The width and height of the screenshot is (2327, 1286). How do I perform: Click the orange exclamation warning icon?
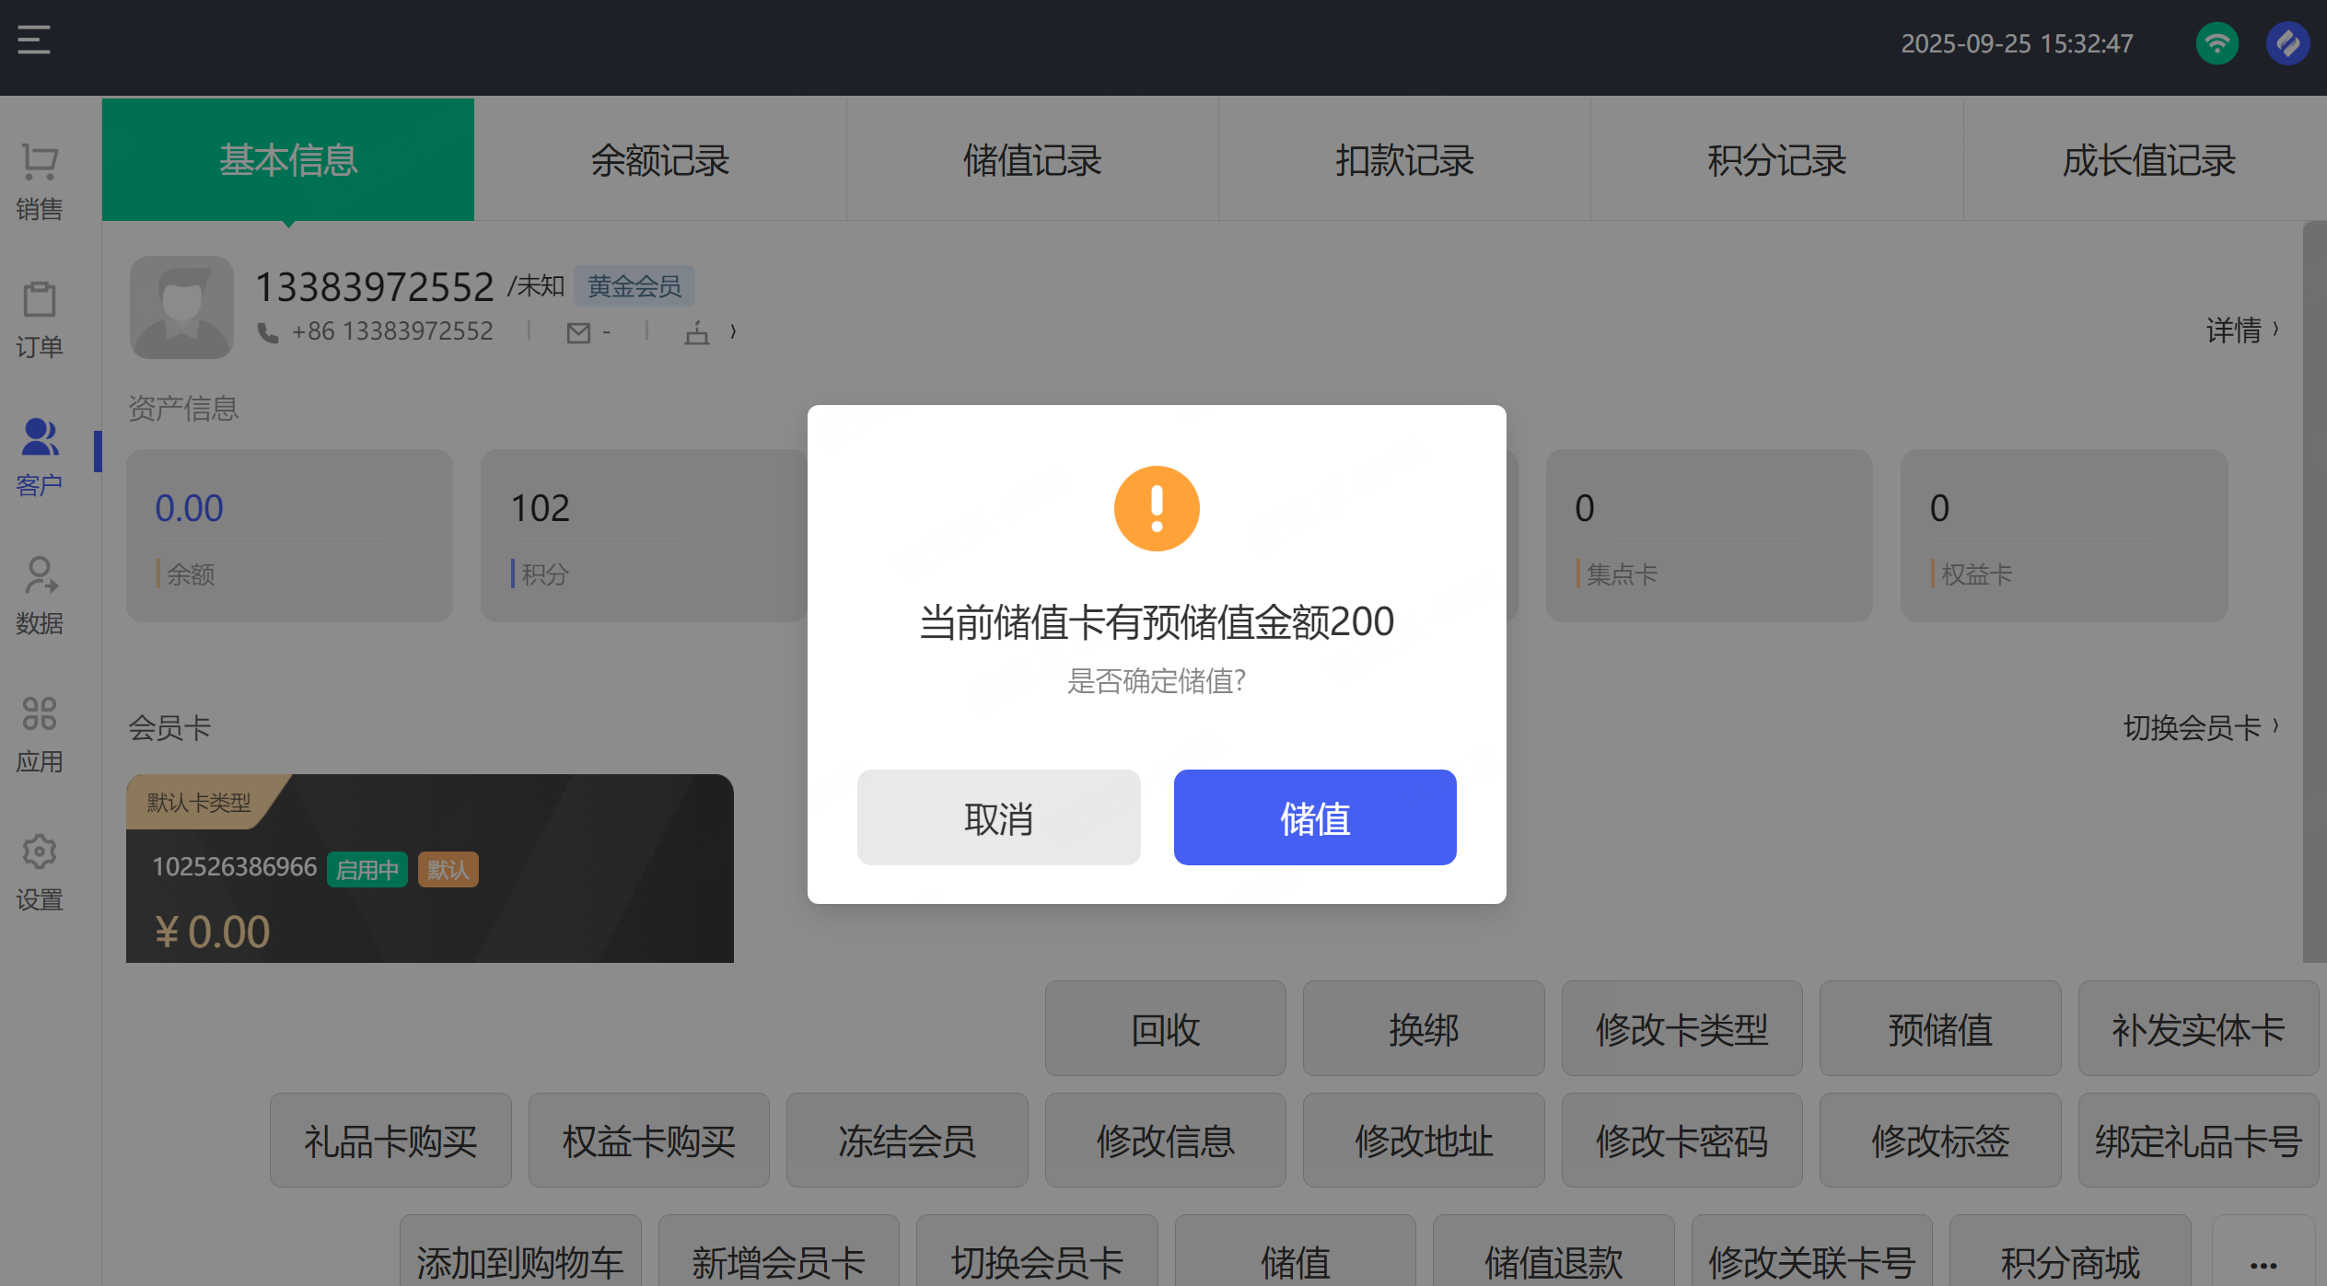coord(1157,508)
